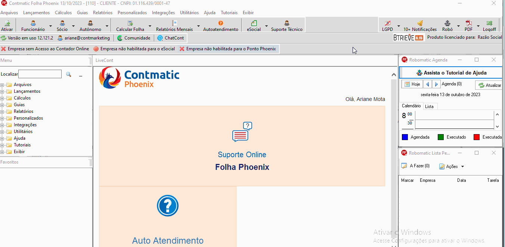Screen dimensions: 505x247
Task: Click the ariane@contmarketing user item
Action: 84,38
